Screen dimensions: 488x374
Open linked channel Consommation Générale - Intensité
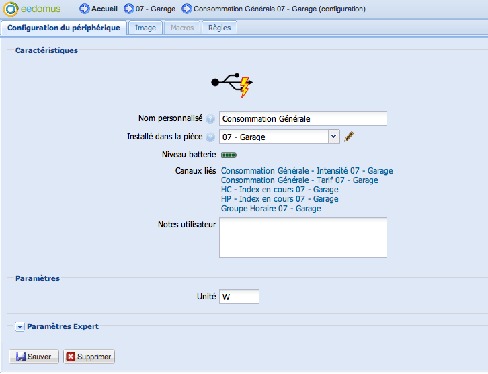[307, 171]
